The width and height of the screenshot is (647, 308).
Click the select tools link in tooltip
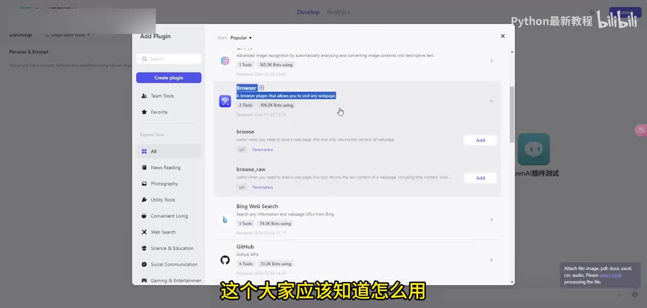pyautogui.click(x=611, y=275)
